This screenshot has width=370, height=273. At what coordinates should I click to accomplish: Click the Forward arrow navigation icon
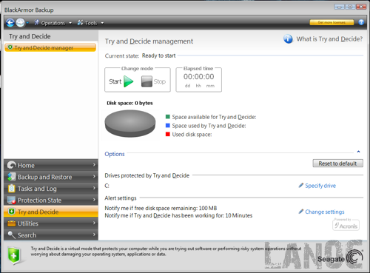point(20,23)
